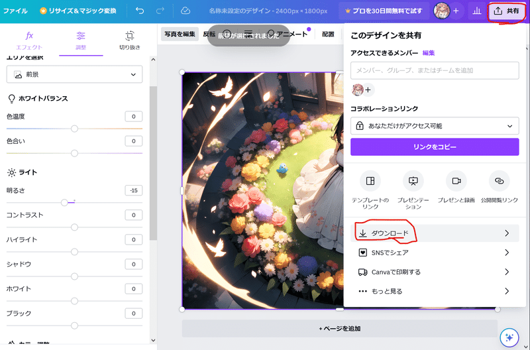Open the もっと見る option
The image size is (530, 350).
(435, 291)
